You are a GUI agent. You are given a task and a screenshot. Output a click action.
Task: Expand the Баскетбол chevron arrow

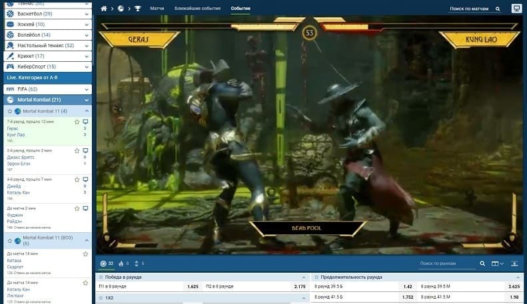click(87, 14)
